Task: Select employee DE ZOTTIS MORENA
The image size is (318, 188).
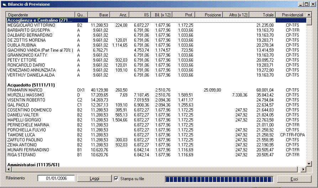Action: point(27,40)
